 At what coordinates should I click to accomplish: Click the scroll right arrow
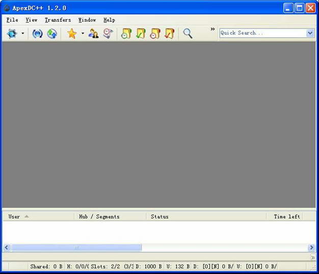coord(311,248)
